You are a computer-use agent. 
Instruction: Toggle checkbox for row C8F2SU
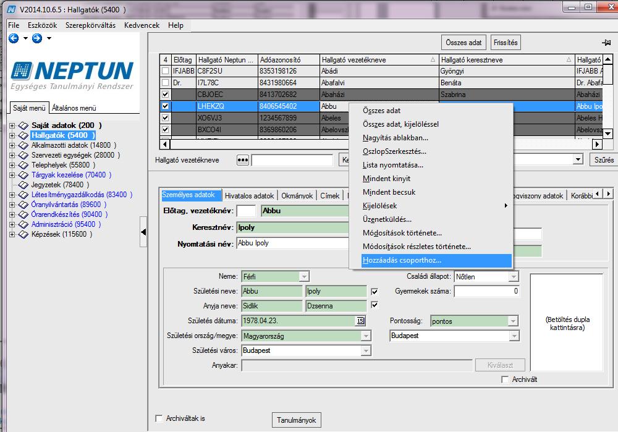(x=166, y=71)
